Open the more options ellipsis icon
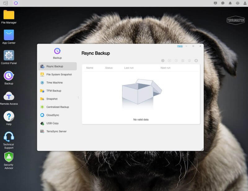248x191 pixels. 196,61
